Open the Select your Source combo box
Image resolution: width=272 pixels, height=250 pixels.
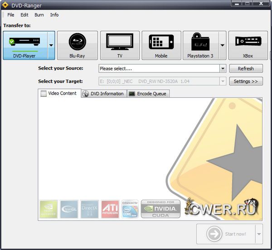click(162, 68)
